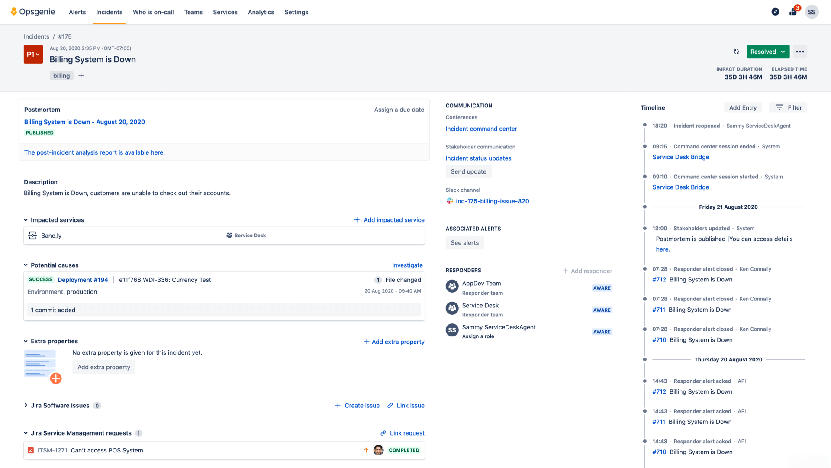Click the refresh icon near Resolved button
The image size is (831, 468).
[736, 52]
